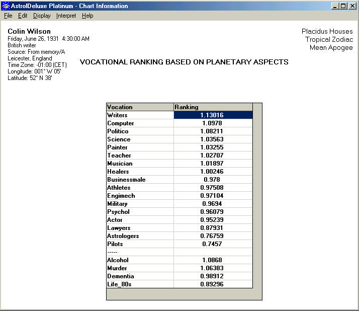Click the ranking value 1.01897
Image resolution: width=359 pixels, height=311 pixels.
tap(213, 164)
